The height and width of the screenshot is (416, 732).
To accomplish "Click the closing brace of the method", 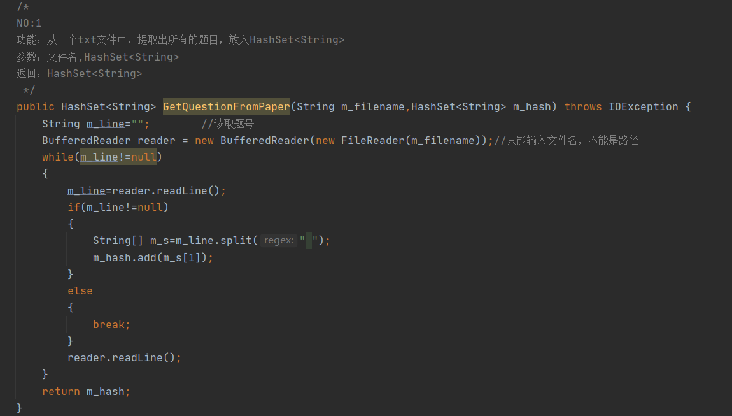I will (19, 408).
